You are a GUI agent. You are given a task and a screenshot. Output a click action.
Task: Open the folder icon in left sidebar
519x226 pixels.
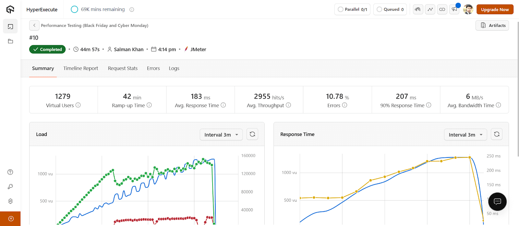pyautogui.click(x=10, y=41)
